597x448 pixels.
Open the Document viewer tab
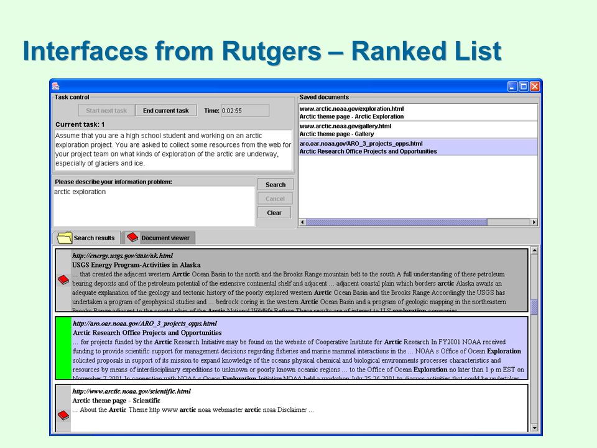[159, 238]
